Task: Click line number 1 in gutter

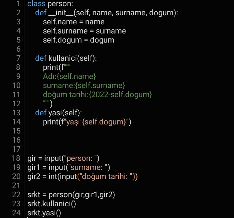Action: (x=18, y=4)
